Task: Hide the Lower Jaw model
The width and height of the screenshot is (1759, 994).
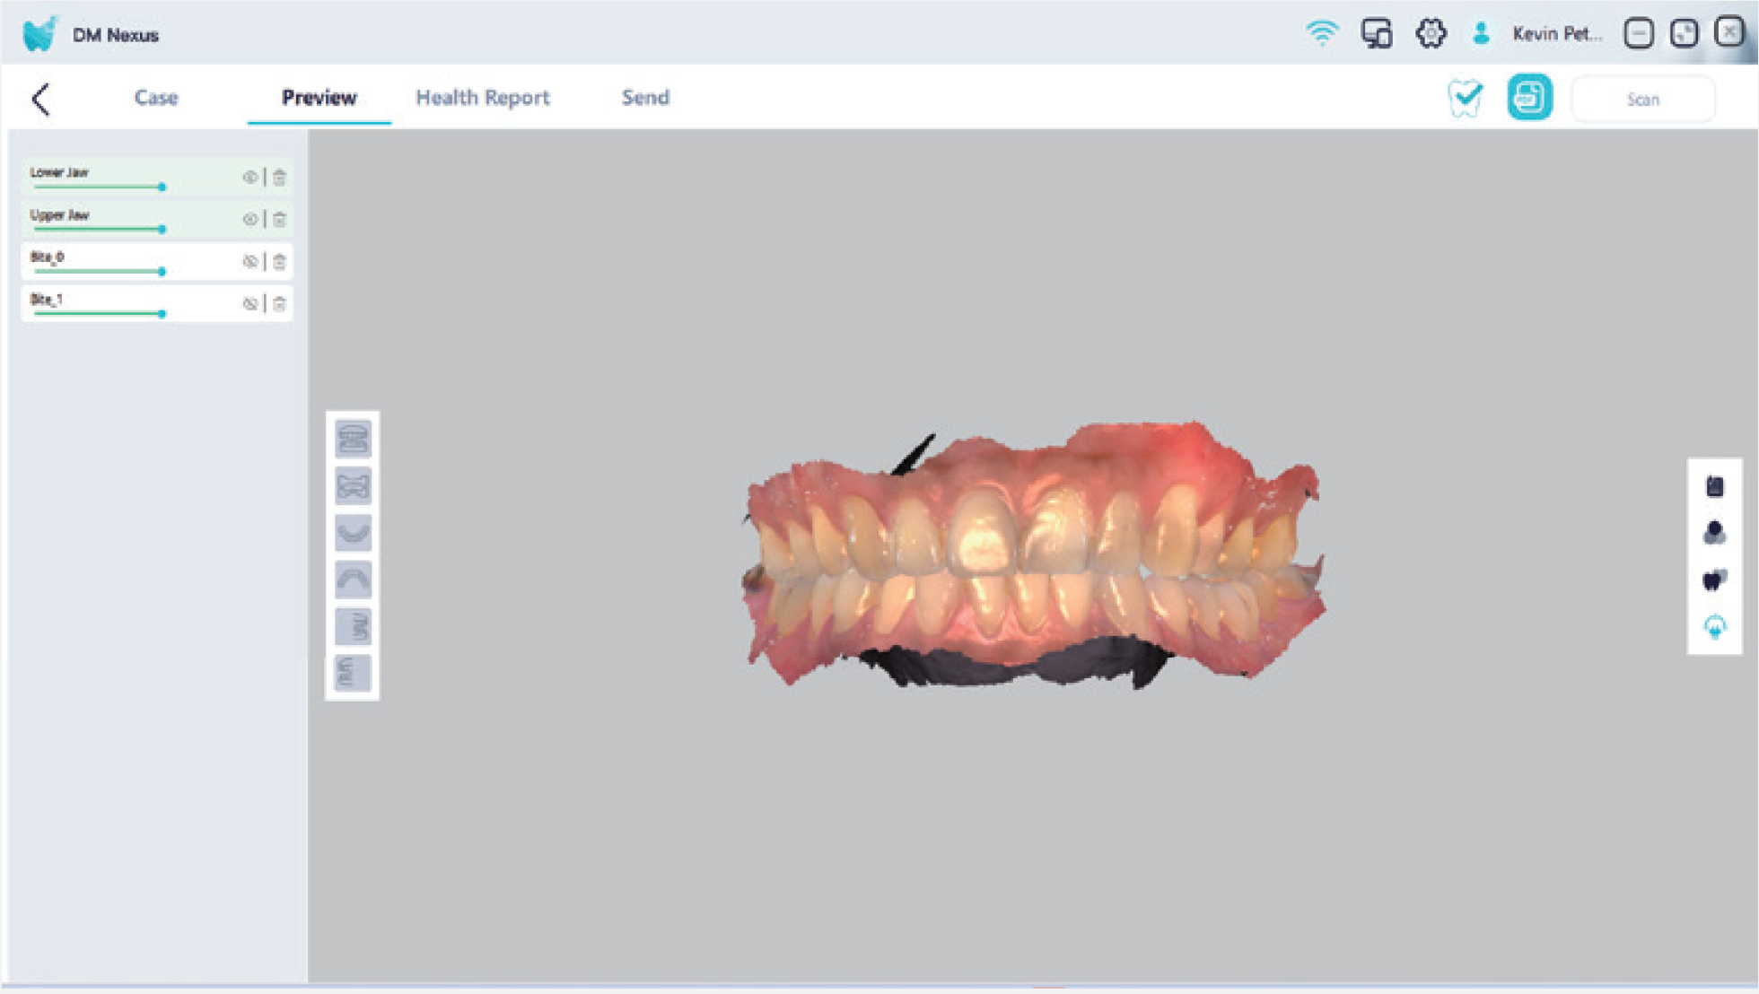Action: pyautogui.click(x=249, y=178)
